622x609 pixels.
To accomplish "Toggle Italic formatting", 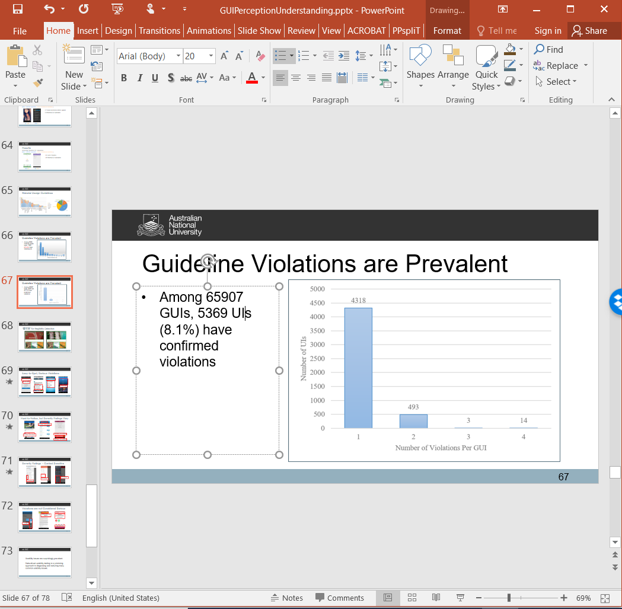I will point(140,78).
